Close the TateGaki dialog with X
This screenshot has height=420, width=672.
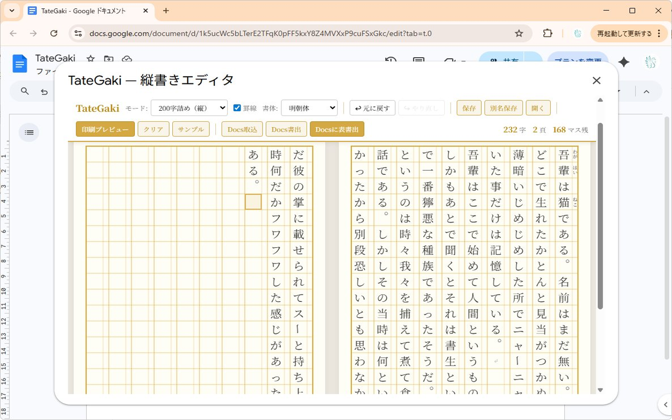click(x=596, y=80)
